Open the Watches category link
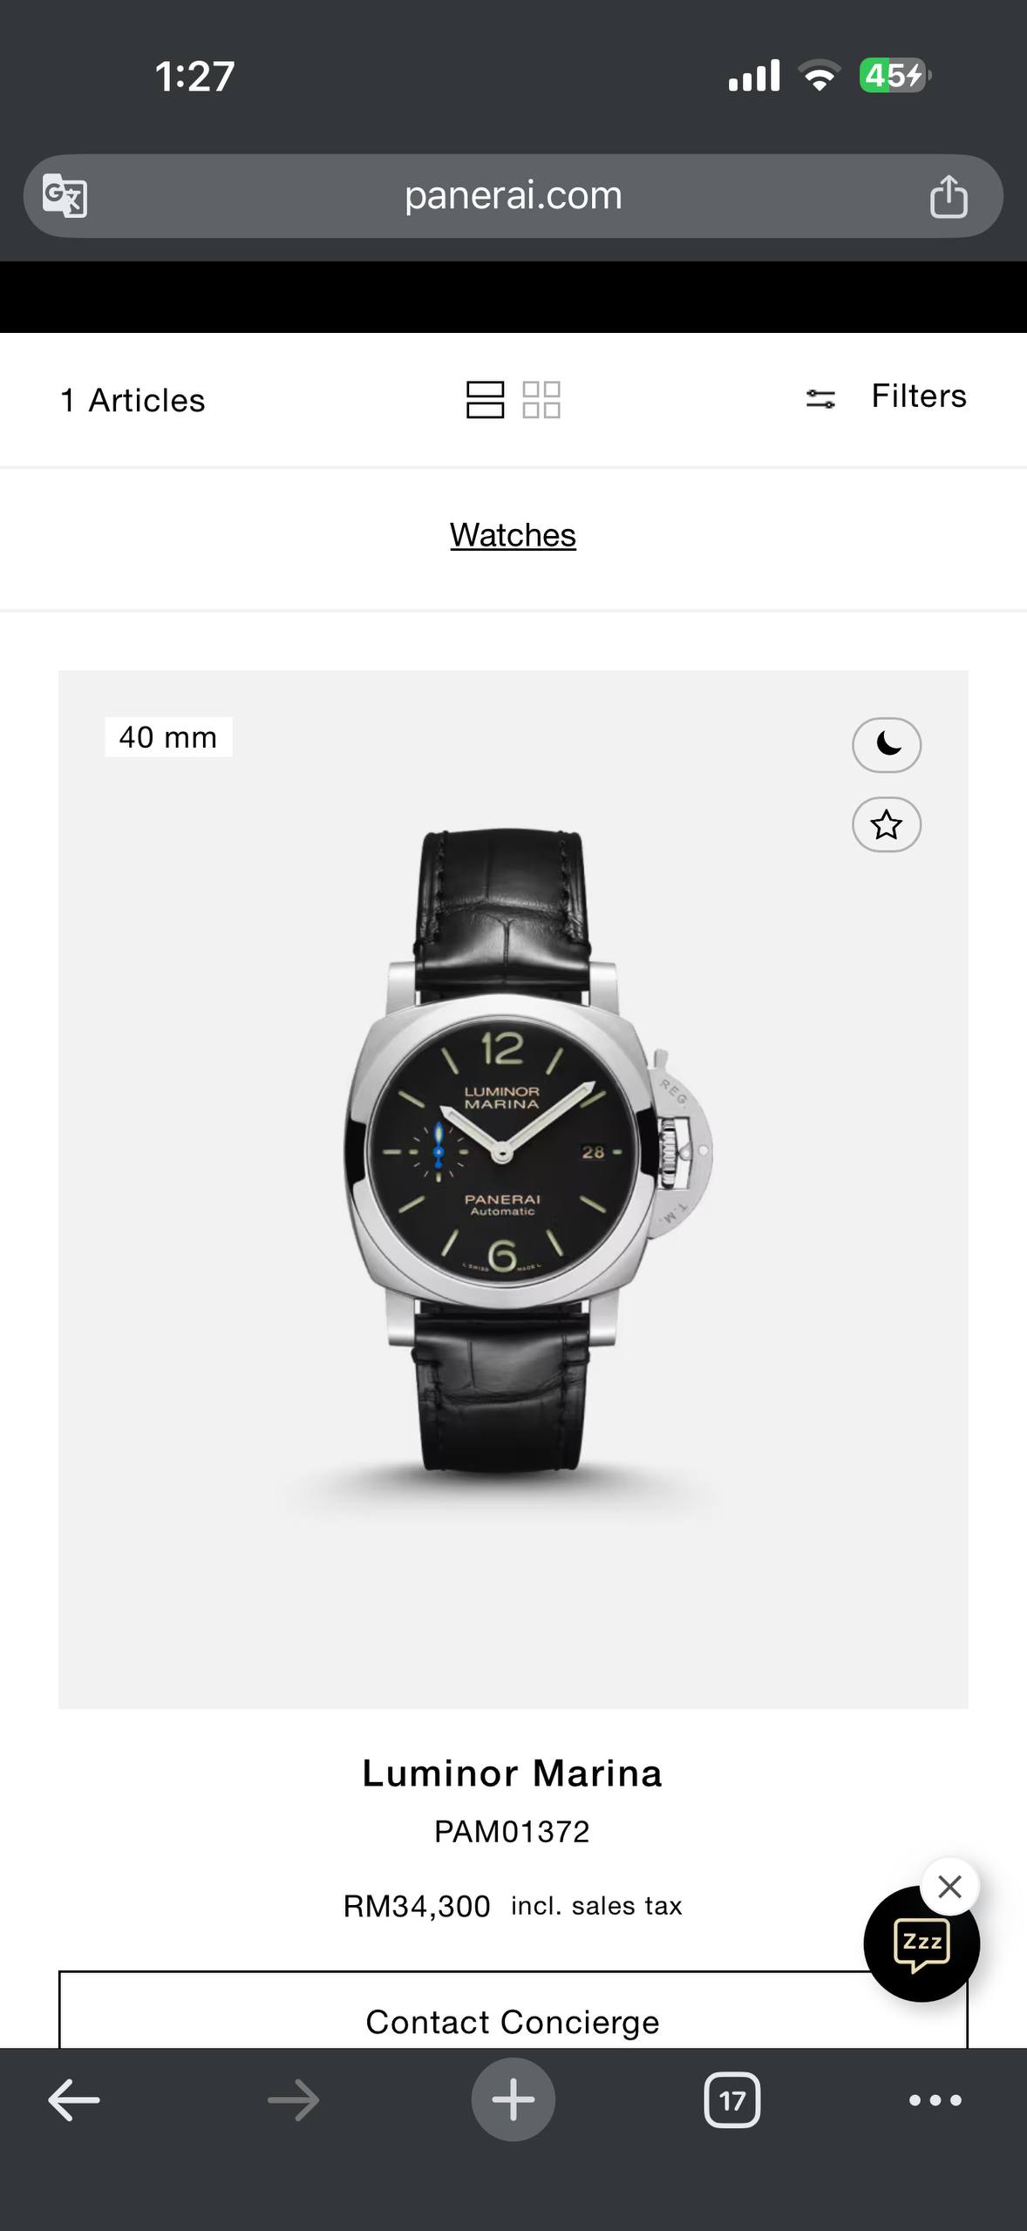This screenshot has height=2231, width=1027. point(513,535)
